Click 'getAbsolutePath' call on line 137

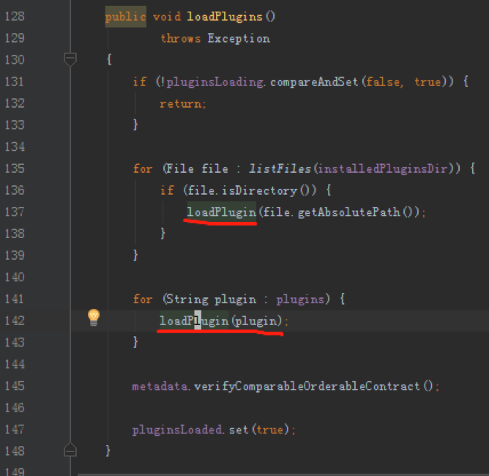pos(349,212)
